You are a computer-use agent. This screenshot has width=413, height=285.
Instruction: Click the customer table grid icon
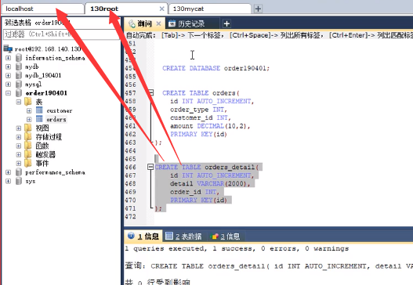[39, 110]
